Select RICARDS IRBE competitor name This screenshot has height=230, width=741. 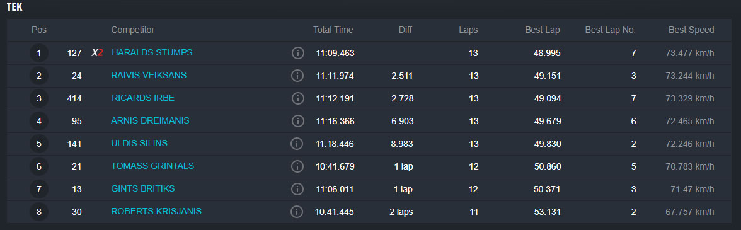[142, 98]
